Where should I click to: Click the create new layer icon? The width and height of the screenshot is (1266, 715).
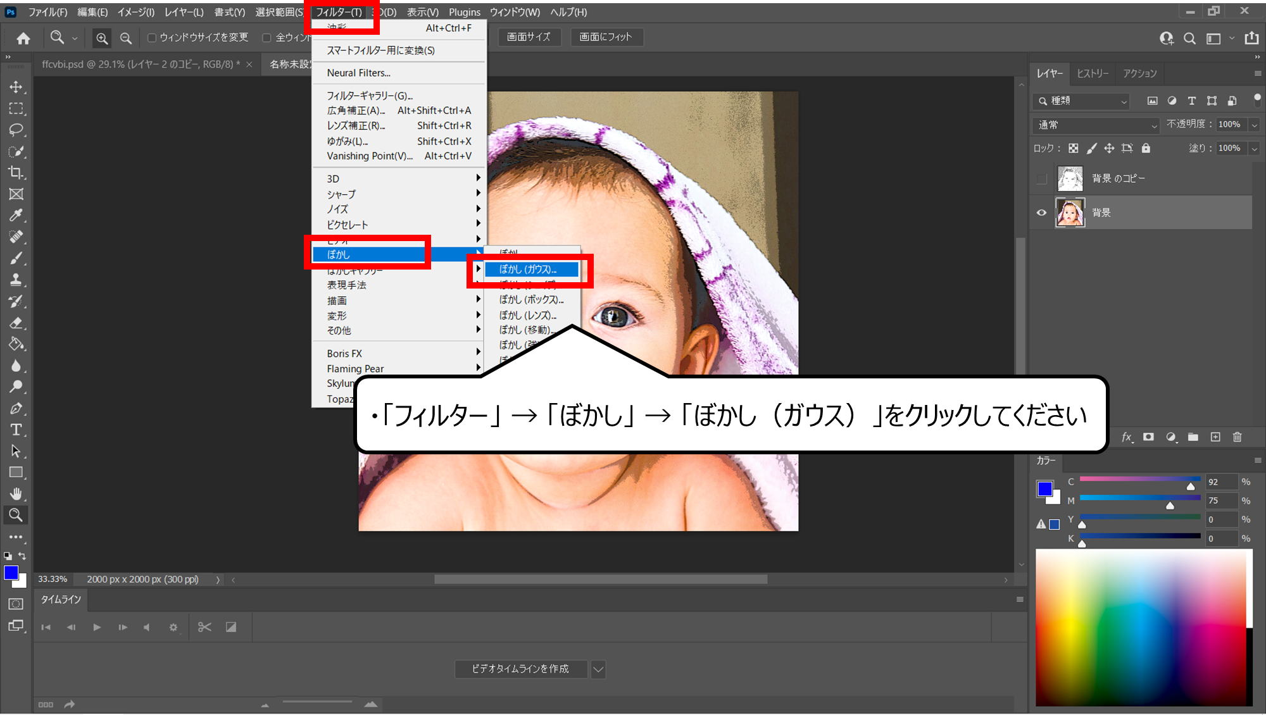[1215, 437]
